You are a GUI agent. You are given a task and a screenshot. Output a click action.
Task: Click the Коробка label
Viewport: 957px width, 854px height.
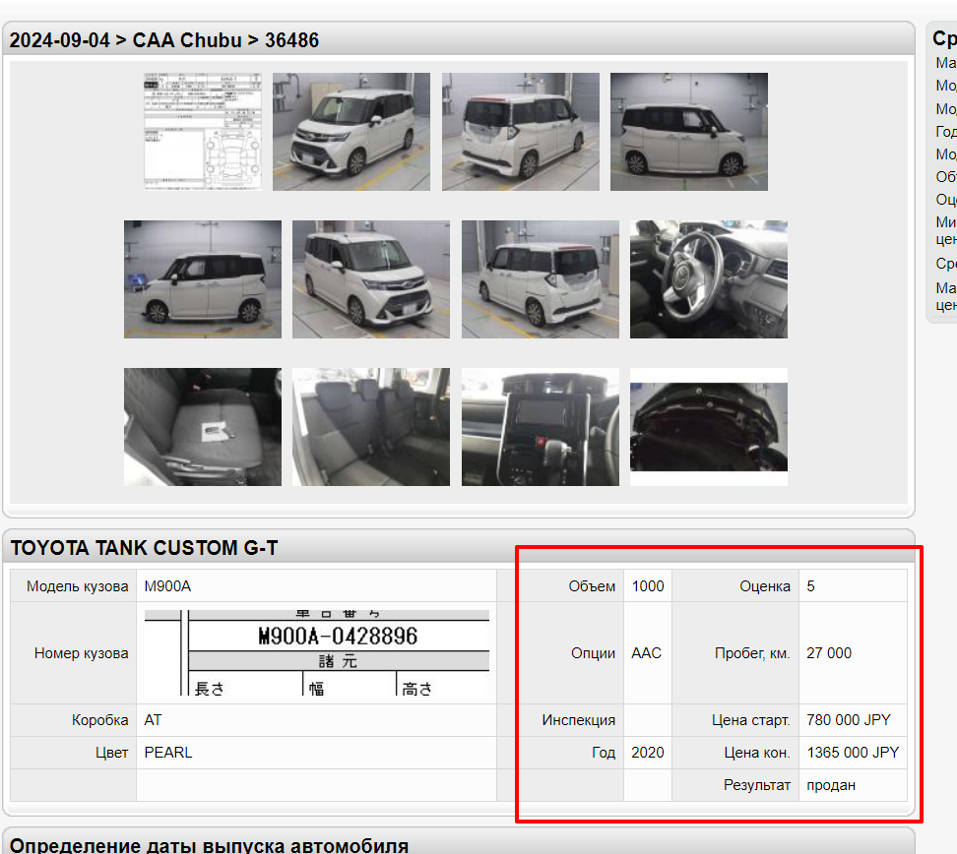click(100, 720)
